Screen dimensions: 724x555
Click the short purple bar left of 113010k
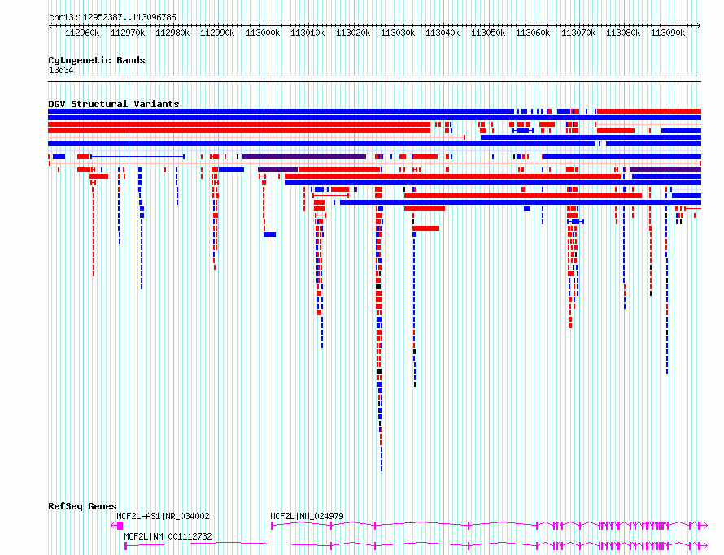[278, 170]
